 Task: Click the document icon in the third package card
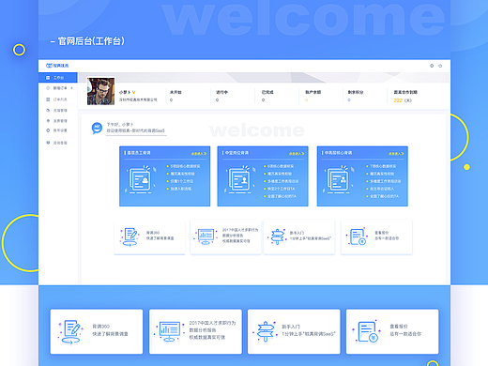click(339, 179)
